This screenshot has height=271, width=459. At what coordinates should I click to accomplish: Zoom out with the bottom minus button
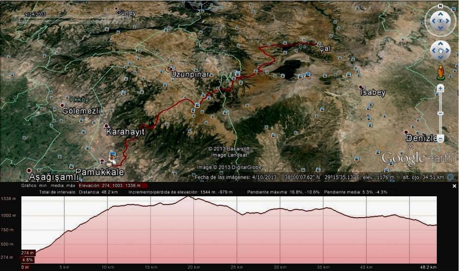440,138
